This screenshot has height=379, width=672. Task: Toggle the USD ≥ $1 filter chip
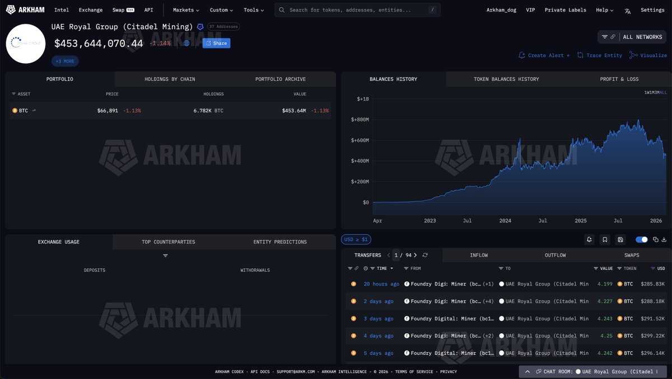coord(356,239)
